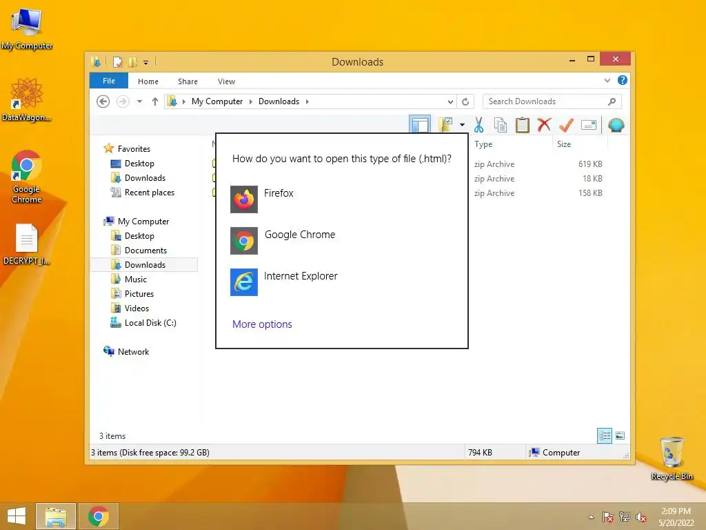Select Network in the navigation pane
This screenshot has height=530, width=706.
click(133, 351)
